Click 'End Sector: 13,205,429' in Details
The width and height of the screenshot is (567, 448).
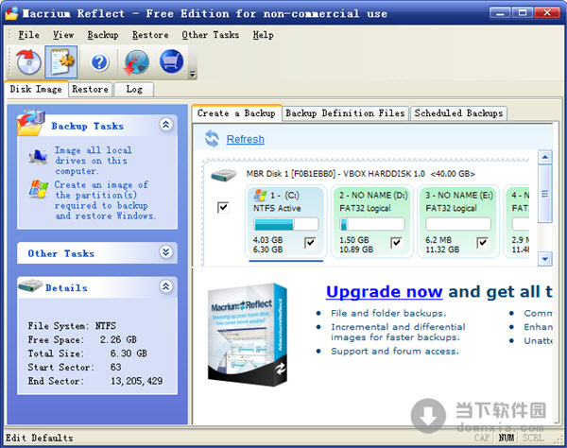[x=95, y=381]
